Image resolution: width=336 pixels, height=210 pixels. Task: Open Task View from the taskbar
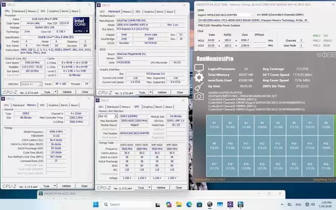158,204
